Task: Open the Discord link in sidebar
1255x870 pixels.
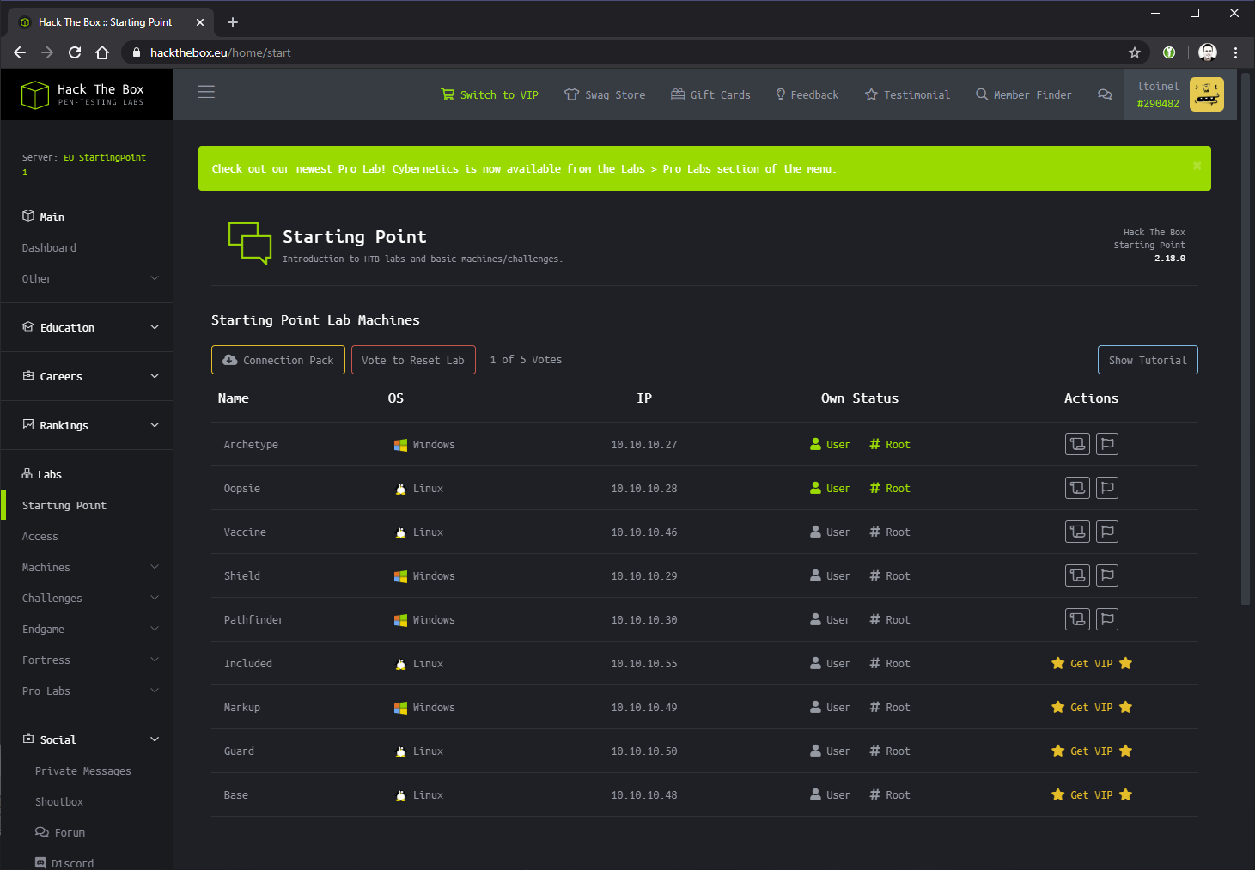Action: pos(64,862)
